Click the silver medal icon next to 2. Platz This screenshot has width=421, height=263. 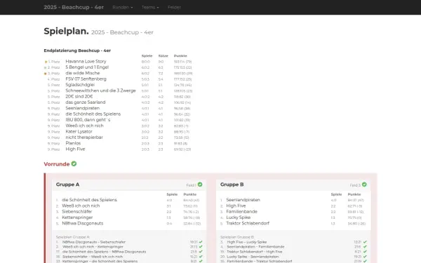point(46,67)
